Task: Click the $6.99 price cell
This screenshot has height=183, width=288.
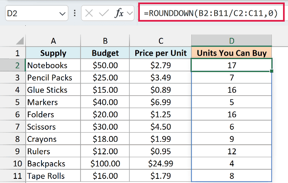Action: pos(161,102)
